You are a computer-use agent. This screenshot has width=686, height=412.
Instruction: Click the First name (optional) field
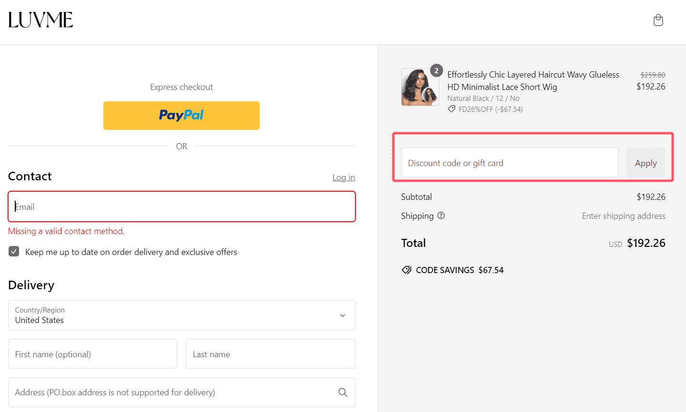point(92,354)
